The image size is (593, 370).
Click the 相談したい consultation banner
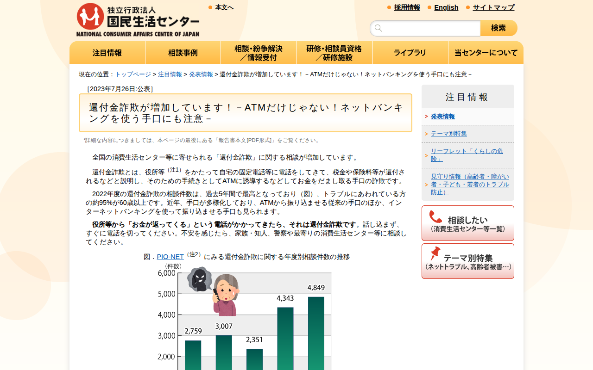tap(468, 223)
